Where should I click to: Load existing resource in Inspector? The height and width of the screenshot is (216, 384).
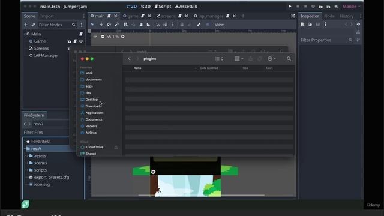[x=310, y=24]
